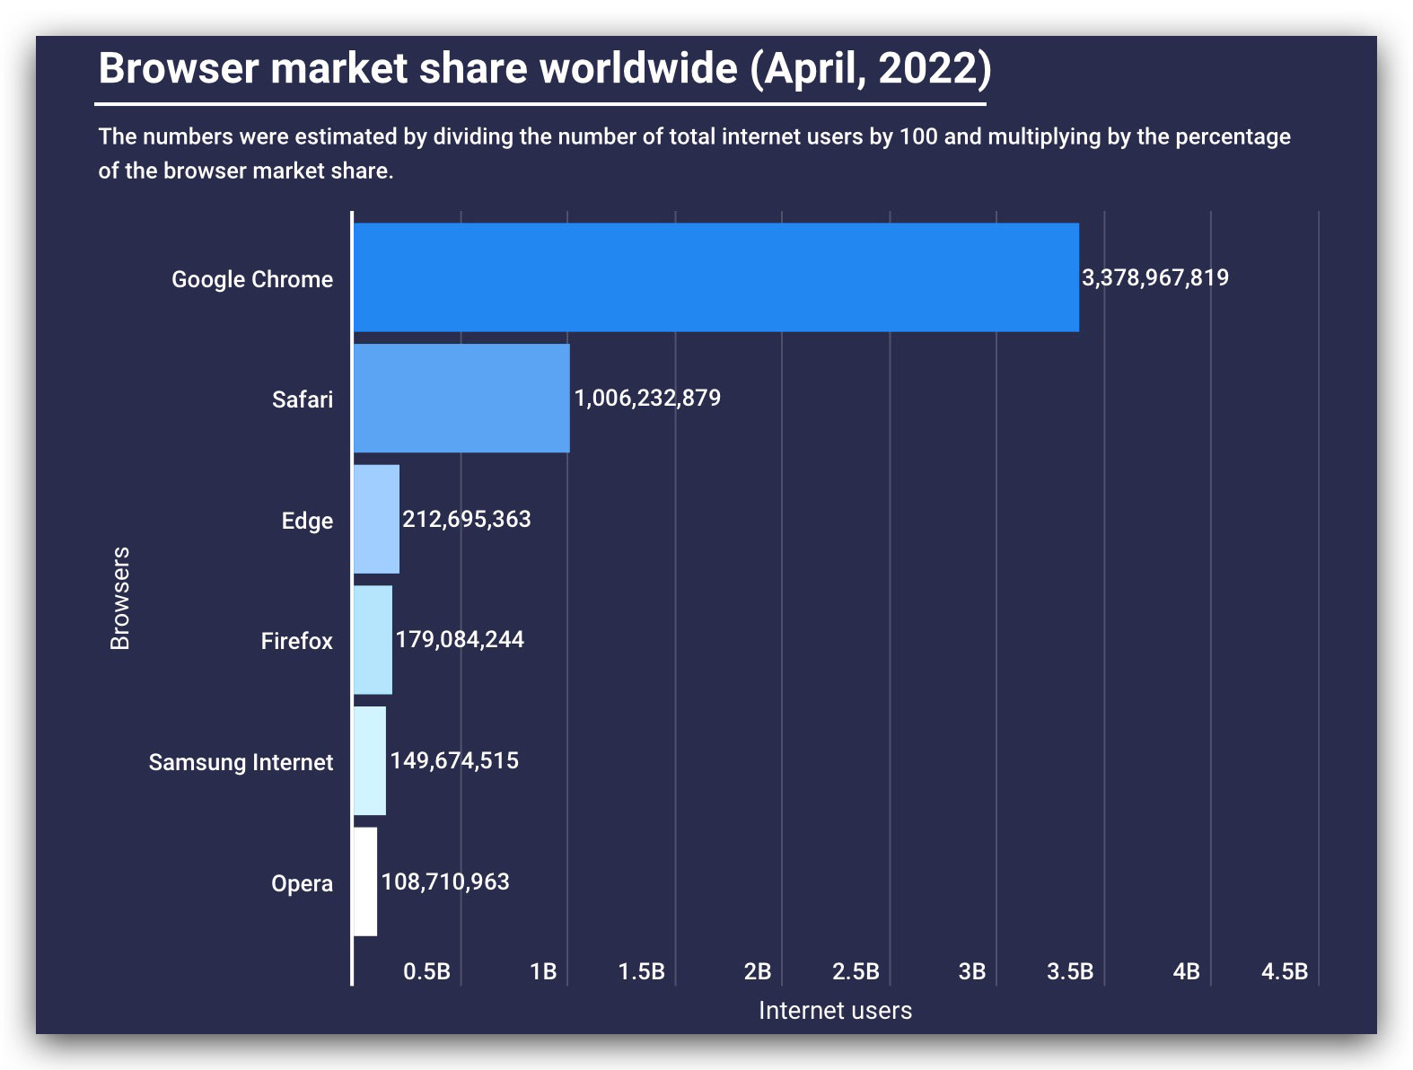Click the '4.5B' x-axis tick label
Viewport: 1413px width, 1070px height.
click(1285, 971)
